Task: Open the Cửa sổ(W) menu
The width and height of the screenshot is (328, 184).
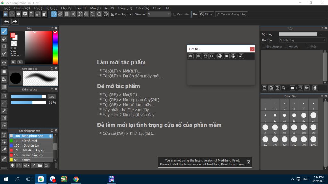Action: [143, 8]
